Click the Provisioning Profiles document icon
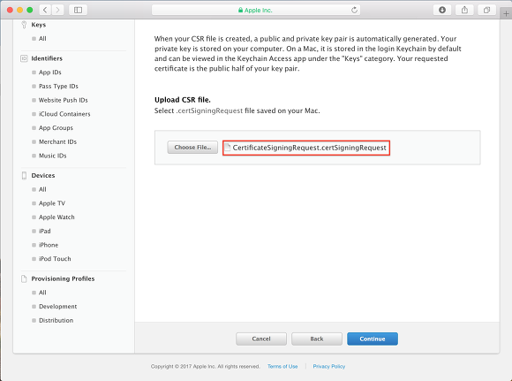The image size is (512, 381). coord(24,278)
